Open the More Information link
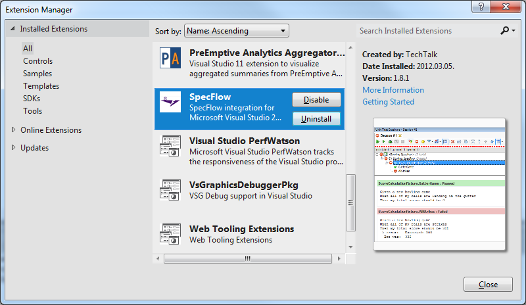The image size is (526, 305). click(393, 90)
